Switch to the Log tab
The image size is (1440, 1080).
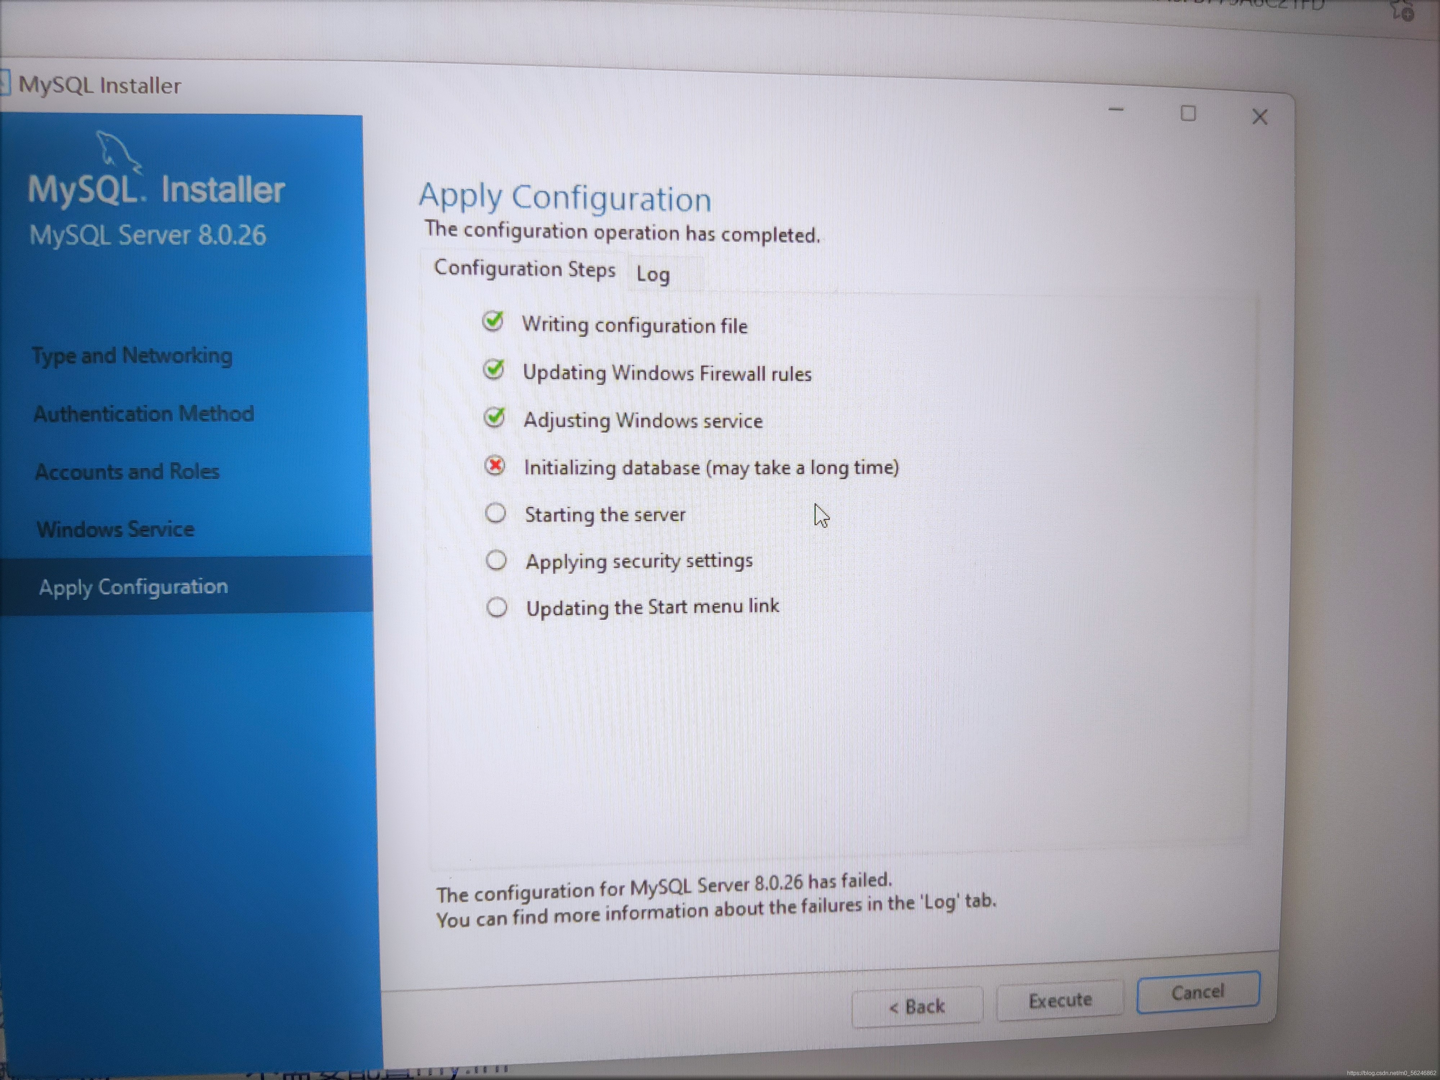653,274
